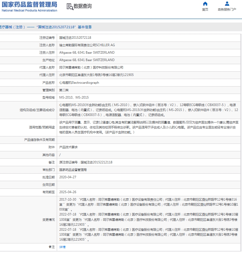The image size is (242, 253).
Task: Click the intended use paragraph starting 该产品用于测量
Action: (x=149, y=127)
